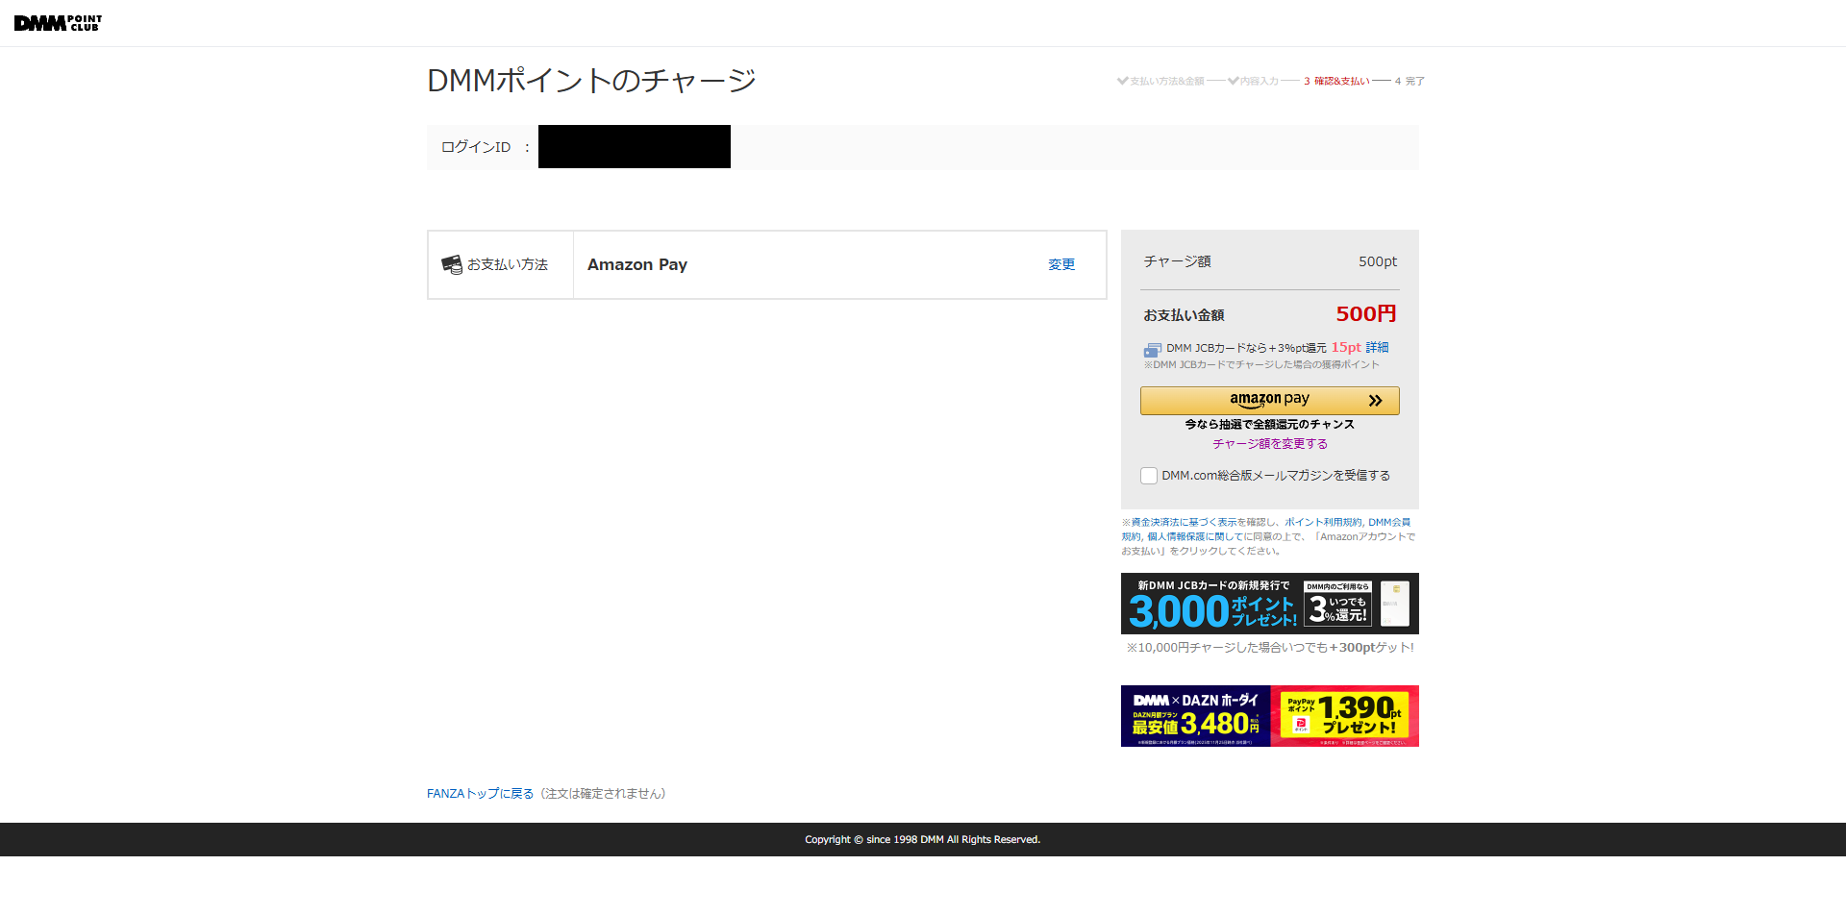Click the DMMポイントのチャージ heading
1846x915 pixels.
(x=591, y=81)
